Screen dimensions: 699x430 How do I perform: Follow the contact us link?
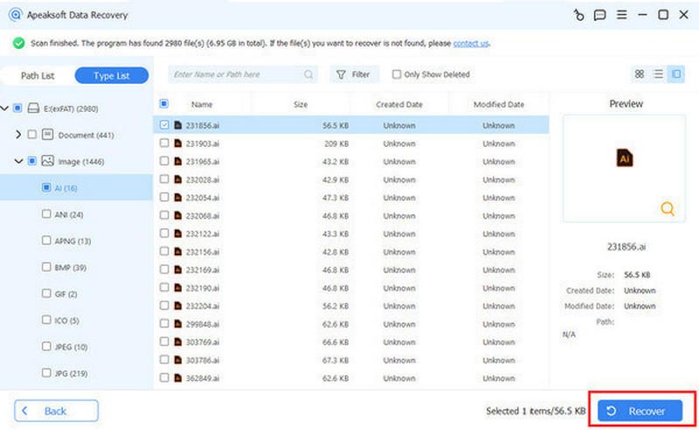pyautogui.click(x=471, y=43)
